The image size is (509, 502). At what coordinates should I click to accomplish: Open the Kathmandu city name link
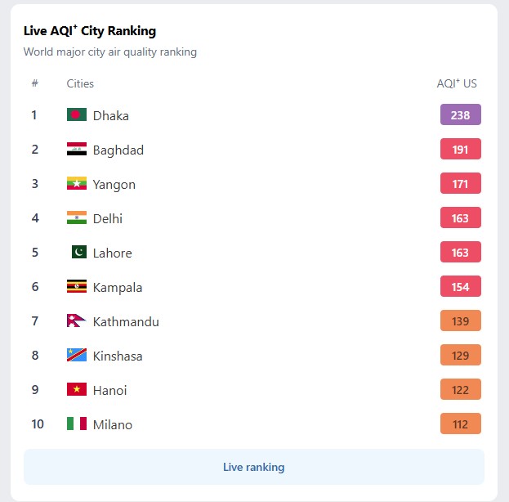(126, 321)
